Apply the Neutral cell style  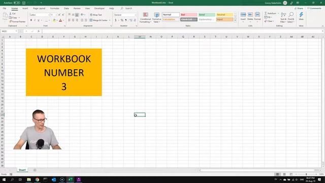click(x=224, y=15)
